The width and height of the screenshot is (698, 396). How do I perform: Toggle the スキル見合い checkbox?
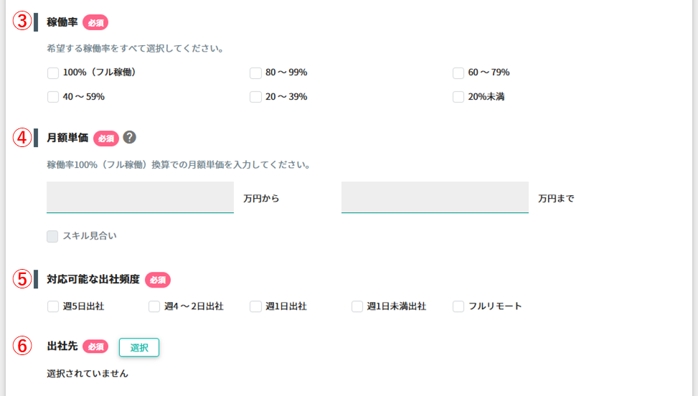[x=52, y=236]
